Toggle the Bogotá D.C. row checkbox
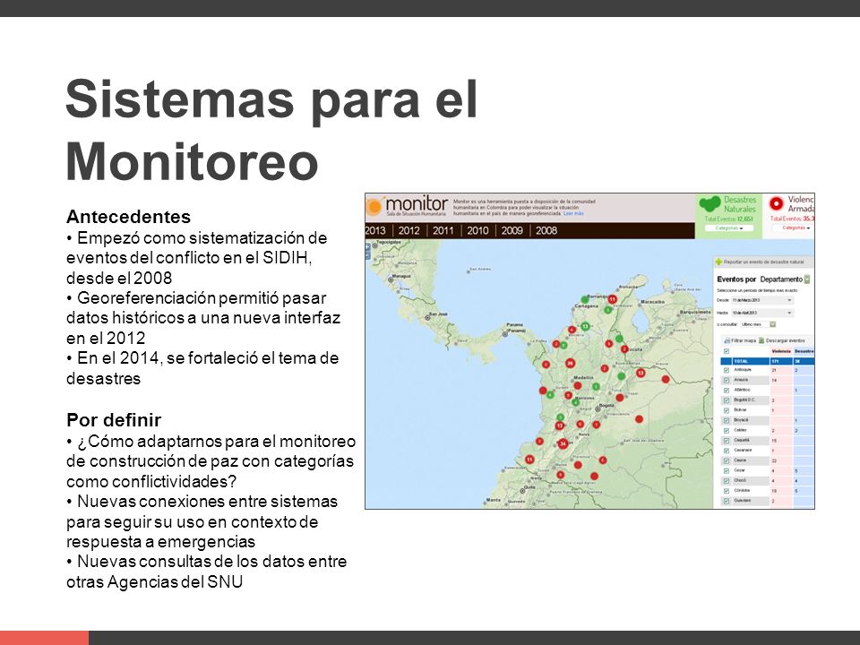Image resolution: width=860 pixels, height=645 pixels. click(x=727, y=400)
